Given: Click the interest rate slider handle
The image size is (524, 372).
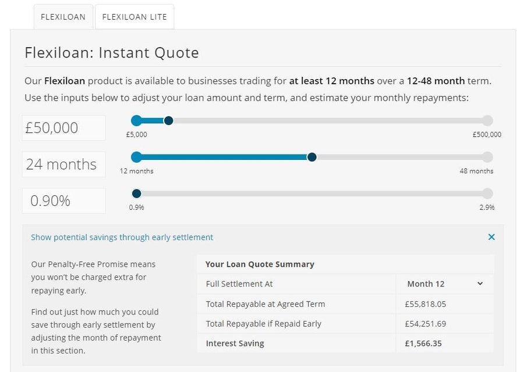Looking at the screenshot, I should 136,194.
